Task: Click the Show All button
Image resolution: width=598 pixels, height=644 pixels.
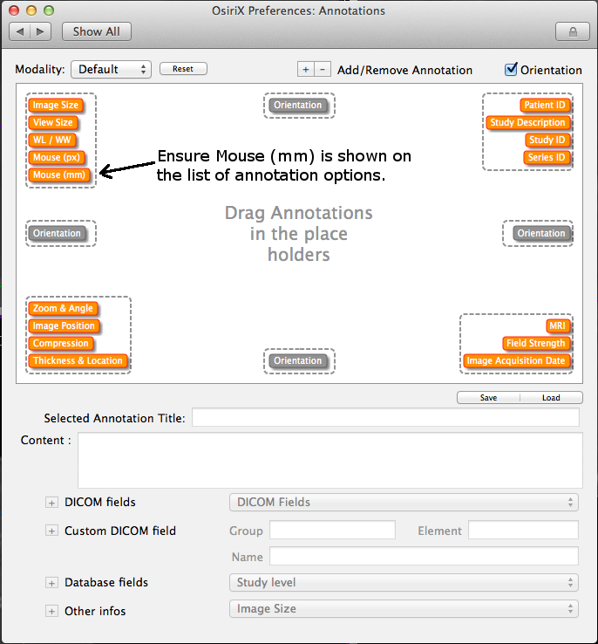Action: 97,31
